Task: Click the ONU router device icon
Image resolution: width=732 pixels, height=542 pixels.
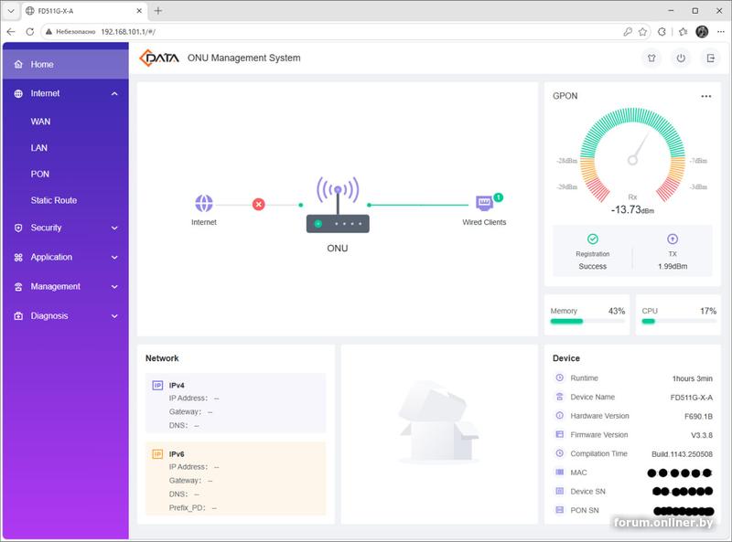Action: (338, 206)
